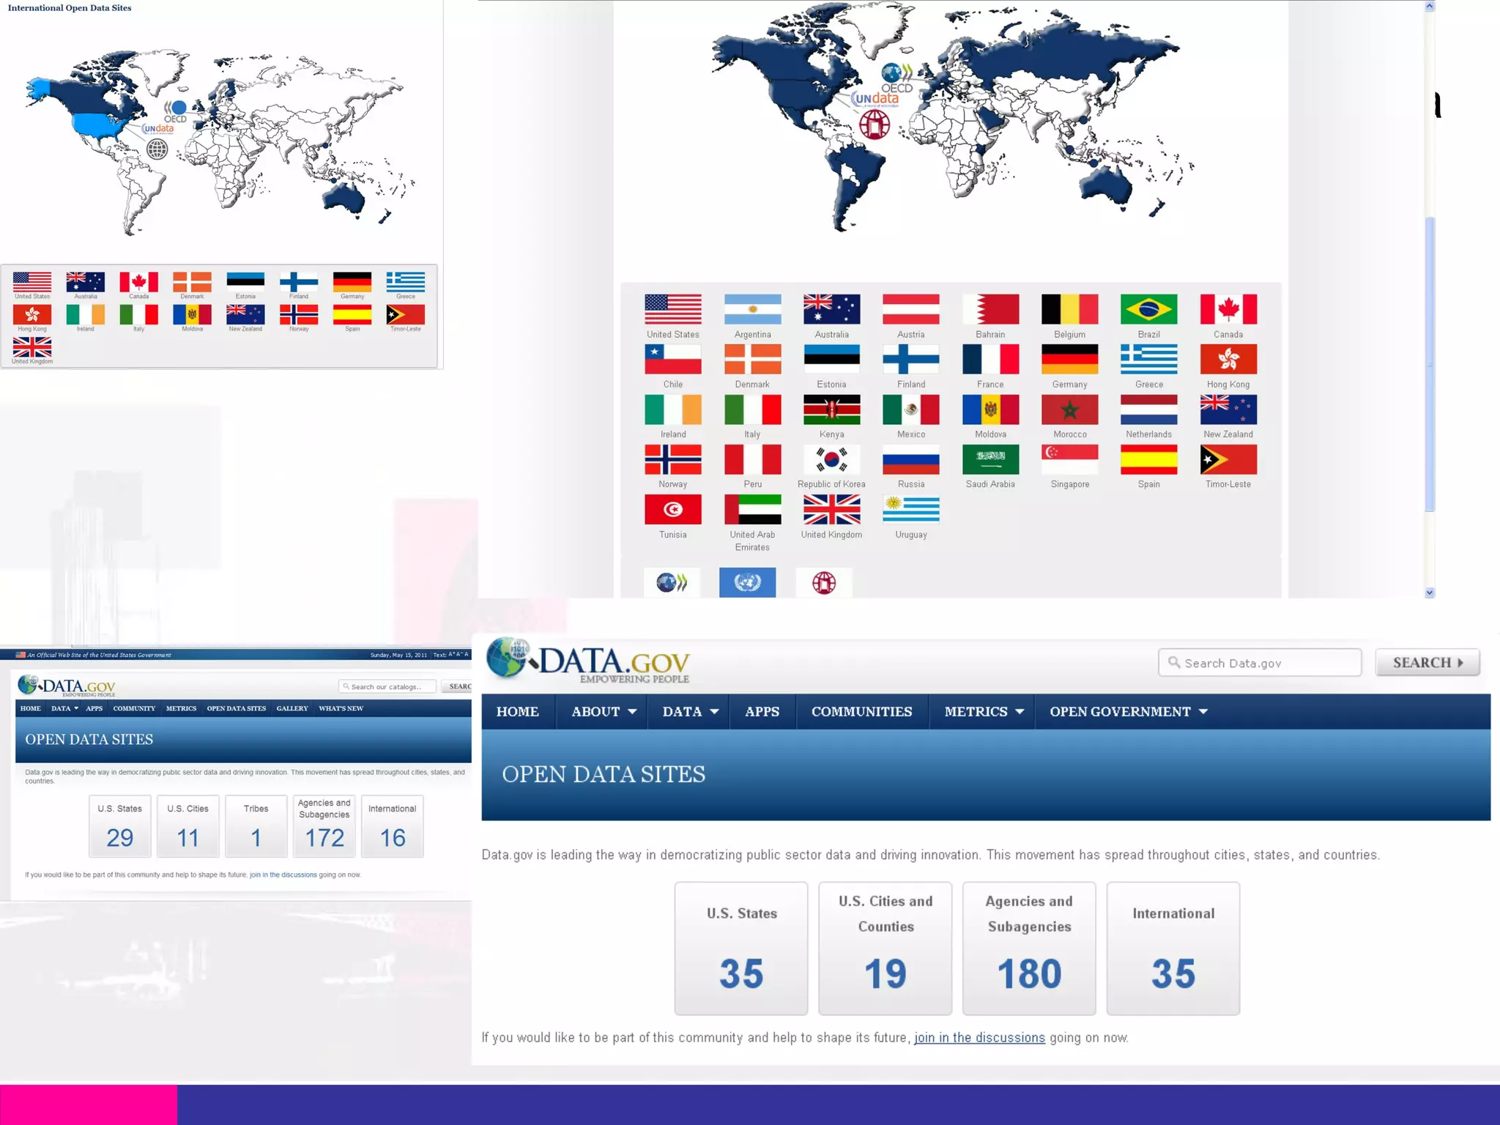The image size is (1500, 1125).
Task: Click the Tribes 1 tile in the small page
Action: pos(256,826)
